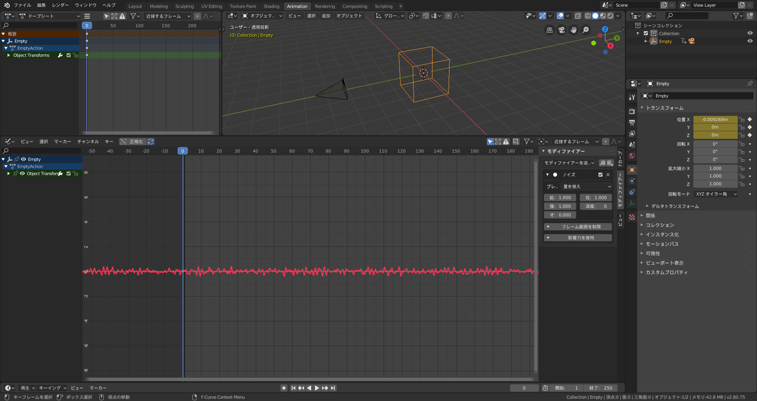The width and height of the screenshot is (757, 401).
Task: Toggle perspective/orthographic grid icon in viewport
Action: (549, 30)
